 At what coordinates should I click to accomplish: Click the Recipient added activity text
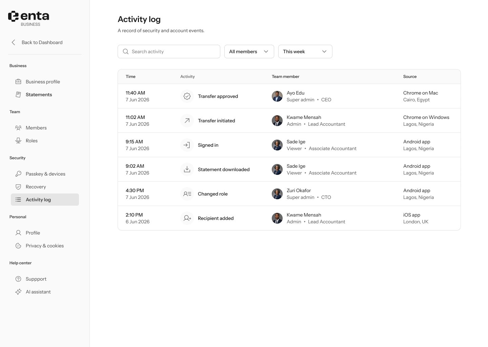pos(216,218)
